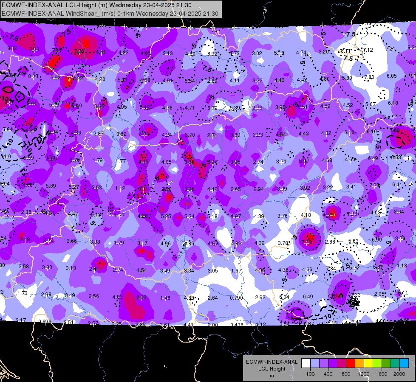The image size is (416, 382).
Task: Click the wind shear value 2.71
Action: [x=212, y=135]
